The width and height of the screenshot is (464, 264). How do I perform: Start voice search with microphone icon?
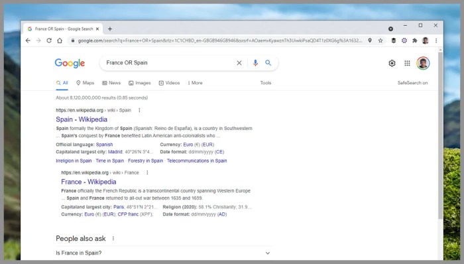[255, 63]
